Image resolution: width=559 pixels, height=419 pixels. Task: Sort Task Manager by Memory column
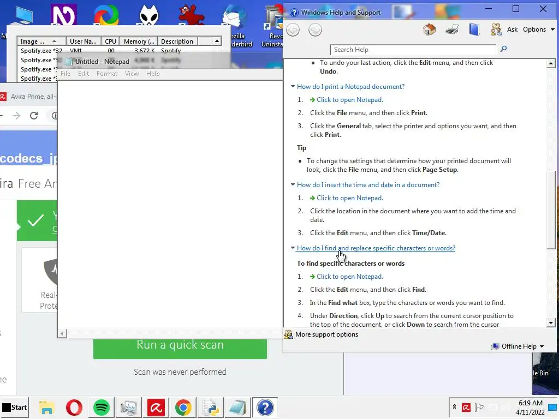click(139, 41)
